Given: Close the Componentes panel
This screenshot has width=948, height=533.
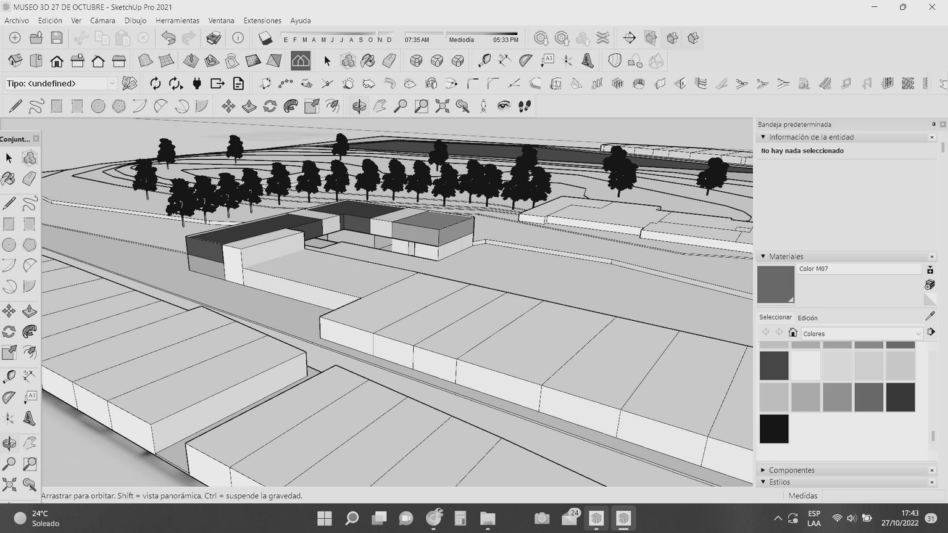Looking at the screenshot, I should point(932,470).
